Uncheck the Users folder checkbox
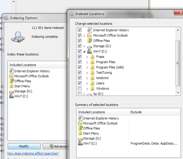Image resolution: width=183 pixels, height=159 pixels. [79, 83]
